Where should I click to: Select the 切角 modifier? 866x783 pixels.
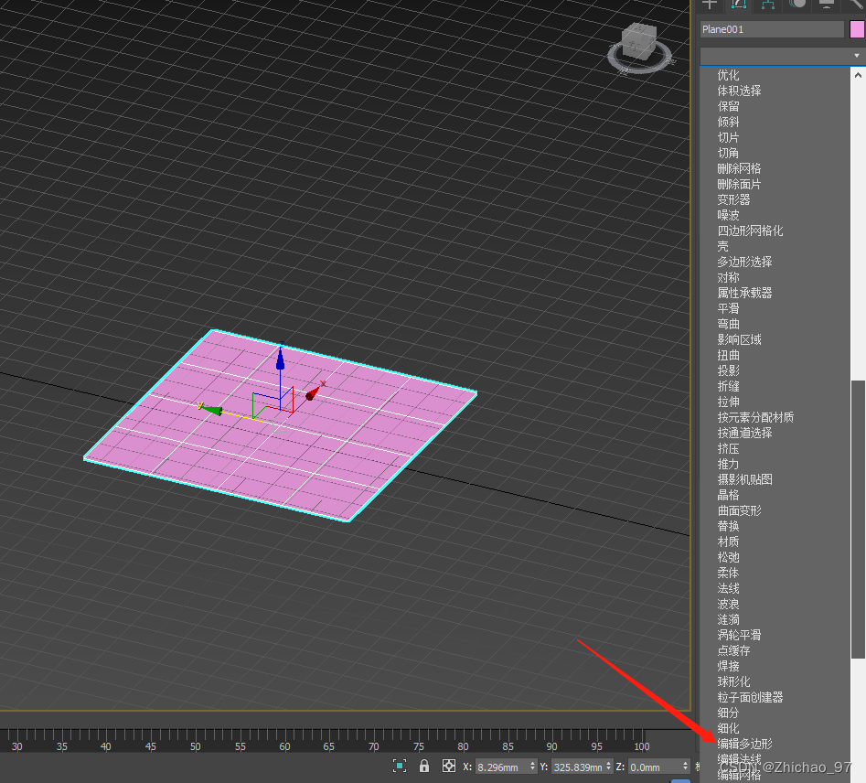(728, 153)
